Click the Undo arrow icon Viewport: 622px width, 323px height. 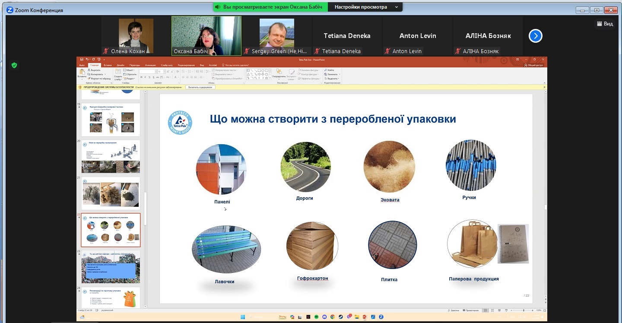click(x=87, y=59)
